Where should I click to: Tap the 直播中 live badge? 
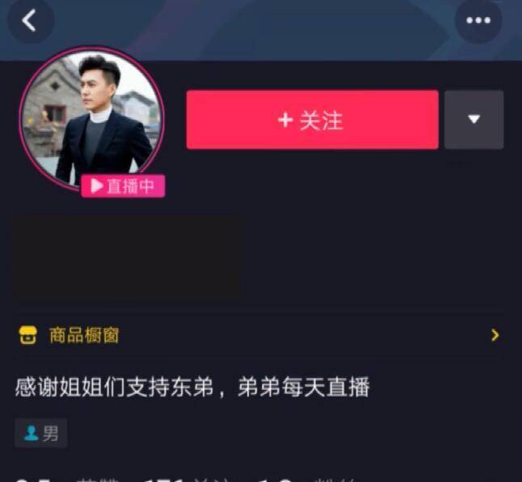tap(123, 186)
